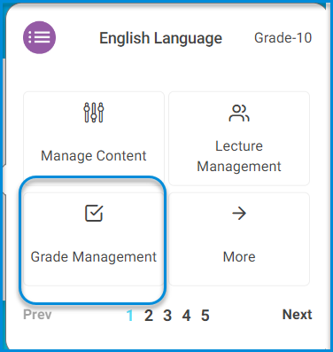
Task: Click the right arrow icon above More
Action: [239, 213]
